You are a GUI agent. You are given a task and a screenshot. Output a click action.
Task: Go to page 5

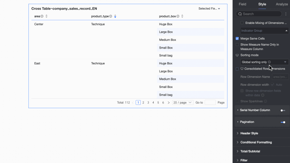point(158,103)
